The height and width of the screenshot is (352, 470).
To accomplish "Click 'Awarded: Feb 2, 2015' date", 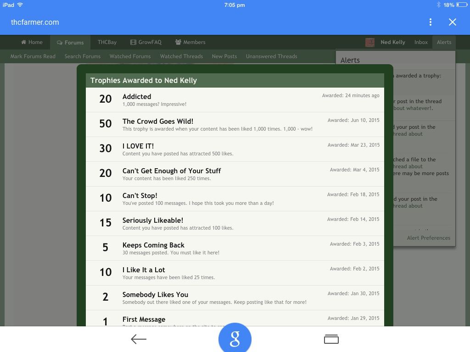I will point(355,269).
